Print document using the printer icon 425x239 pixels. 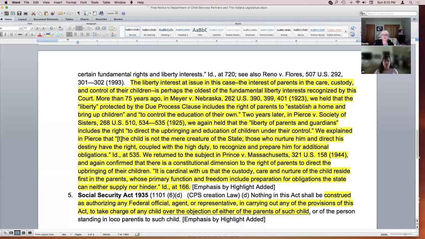point(26,13)
